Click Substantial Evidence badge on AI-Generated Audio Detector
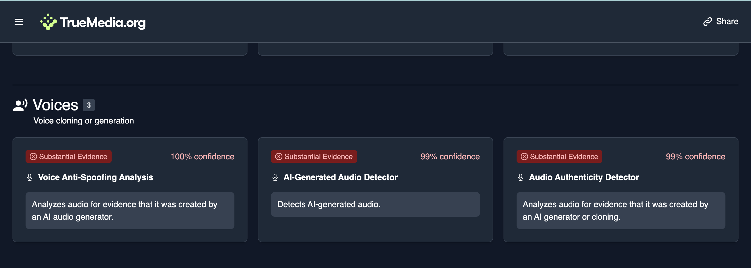Screen dimensions: 751x268 point(314,156)
